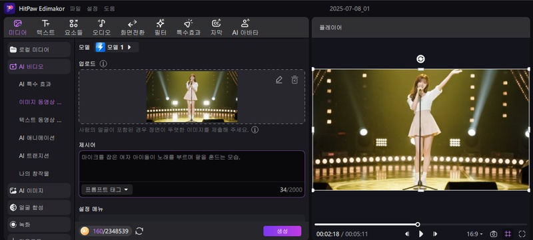Open the 파일 menu

click(x=75, y=9)
